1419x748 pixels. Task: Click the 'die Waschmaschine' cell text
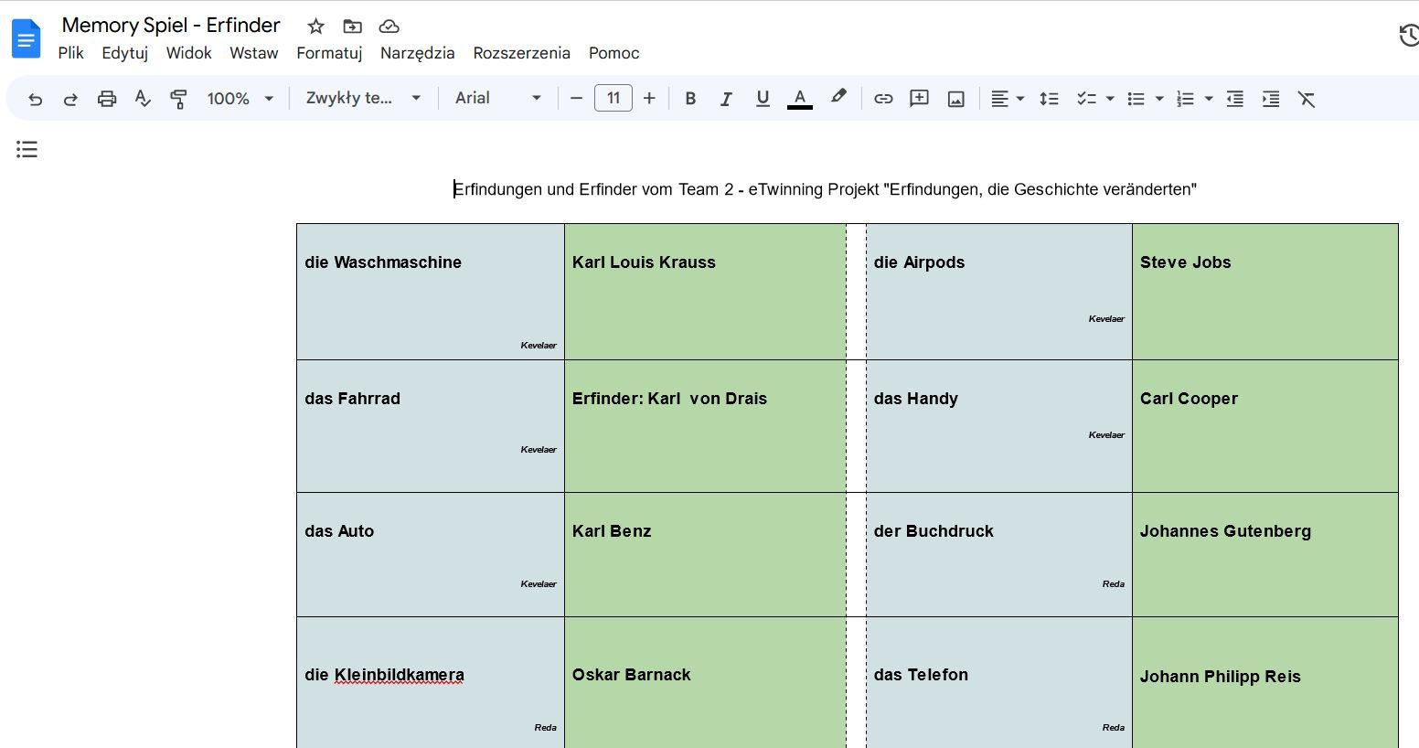(x=383, y=262)
